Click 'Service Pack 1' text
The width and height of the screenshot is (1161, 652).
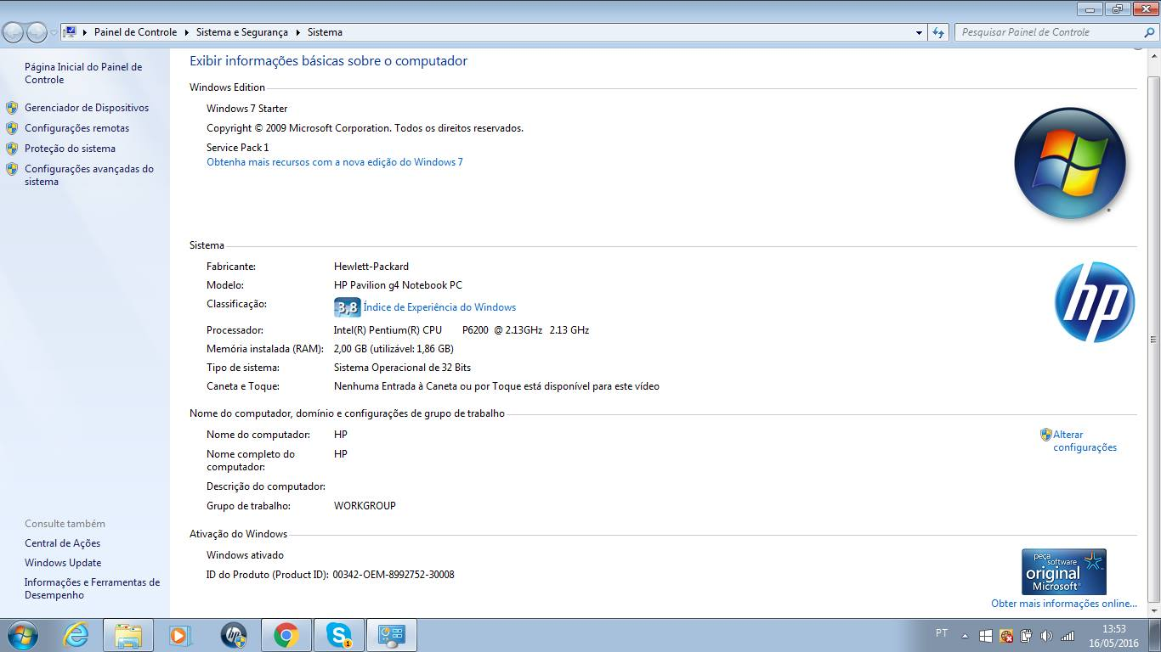click(x=238, y=148)
